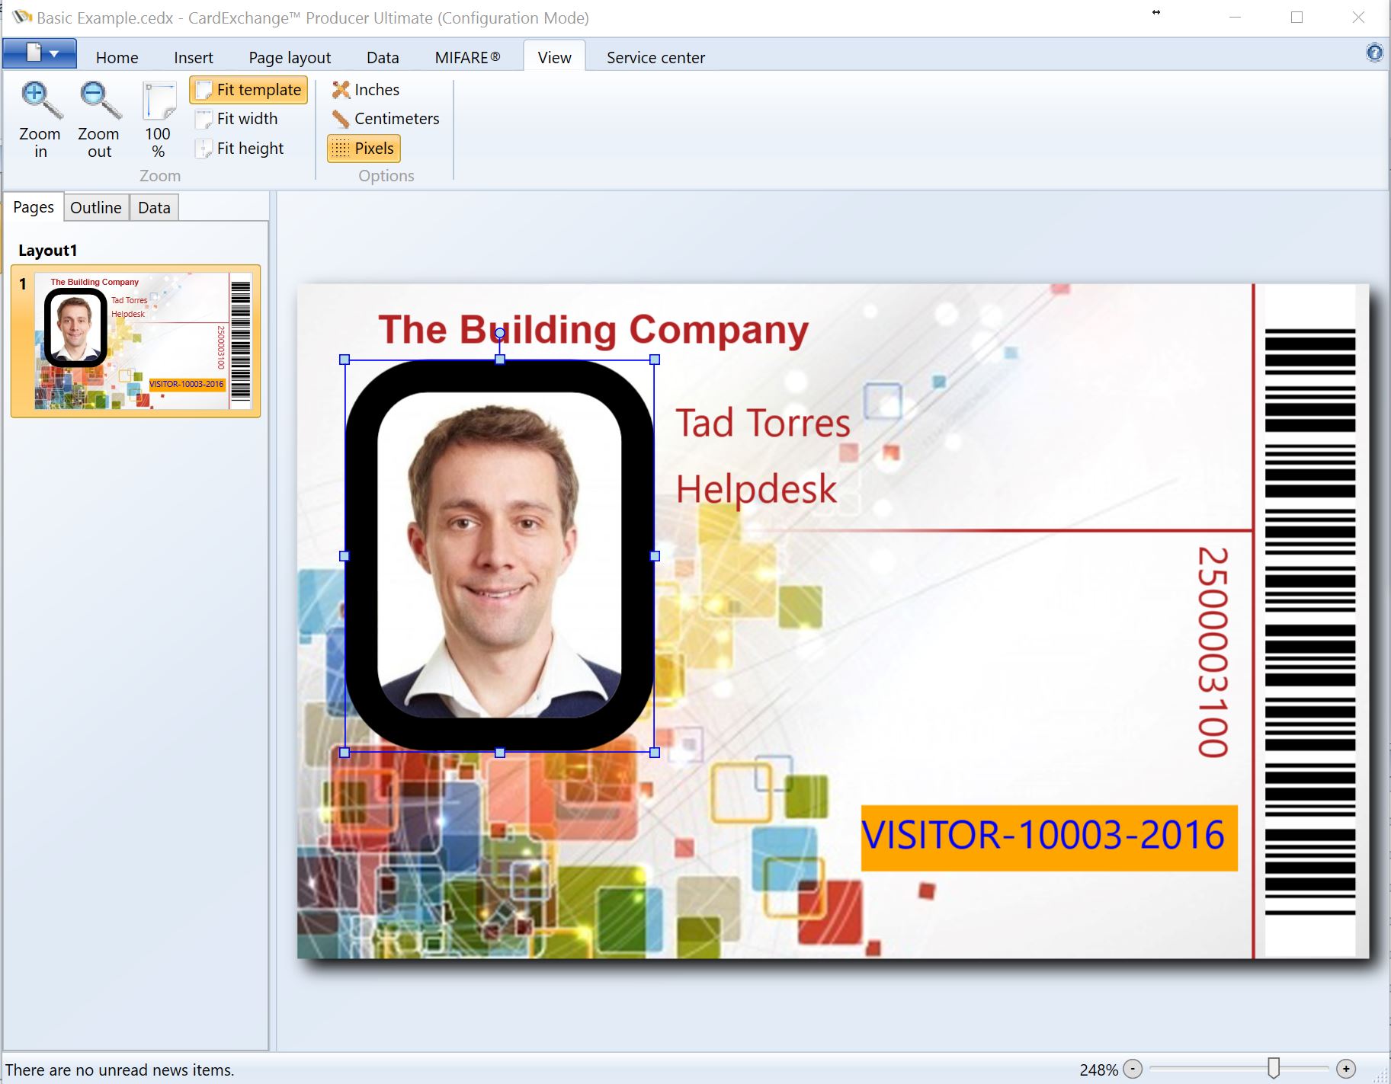Image resolution: width=1391 pixels, height=1084 pixels.
Task: Switch units to Centimeters
Action: 386,119
